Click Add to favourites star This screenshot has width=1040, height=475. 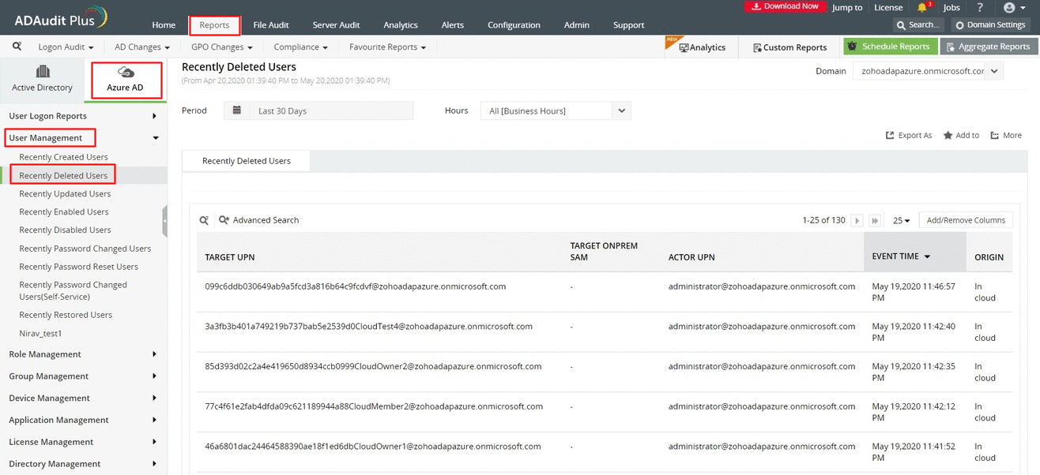click(961, 136)
